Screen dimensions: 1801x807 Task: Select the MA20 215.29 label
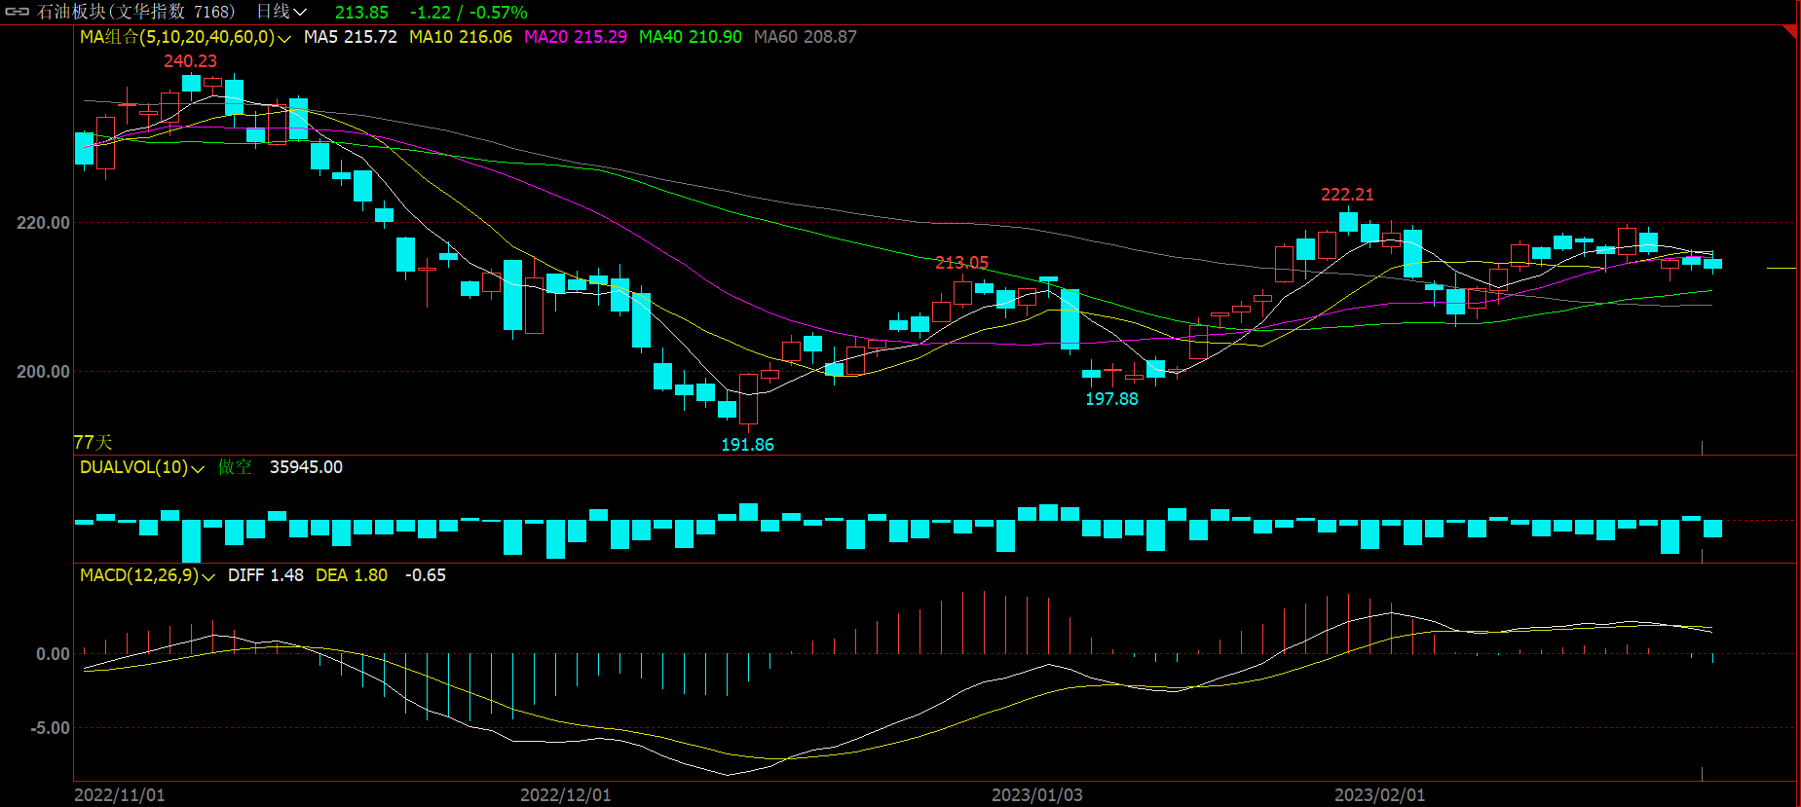pyautogui.click(x=576, y=37)
